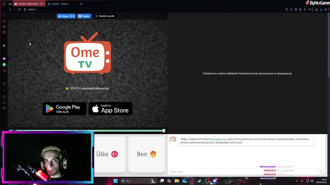Image resolution: width=330 pixels, height=185 pixels.
Task: Open the translate page icon
Action: (x=300, y=10)
